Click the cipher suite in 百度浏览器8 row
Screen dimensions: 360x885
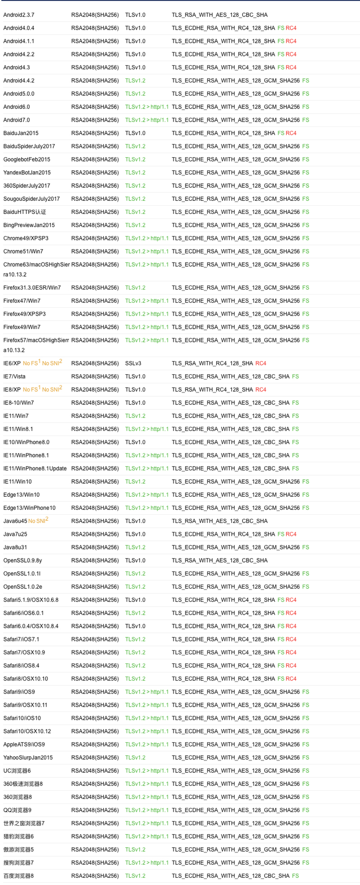[x=230, y=876]
